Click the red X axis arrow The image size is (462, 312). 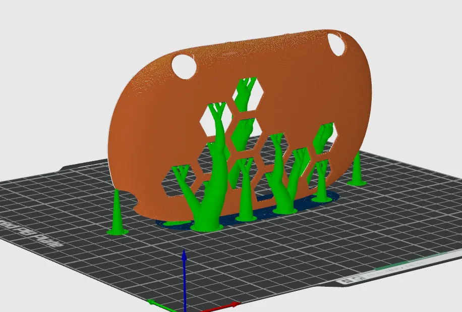(x=221, y=306)
